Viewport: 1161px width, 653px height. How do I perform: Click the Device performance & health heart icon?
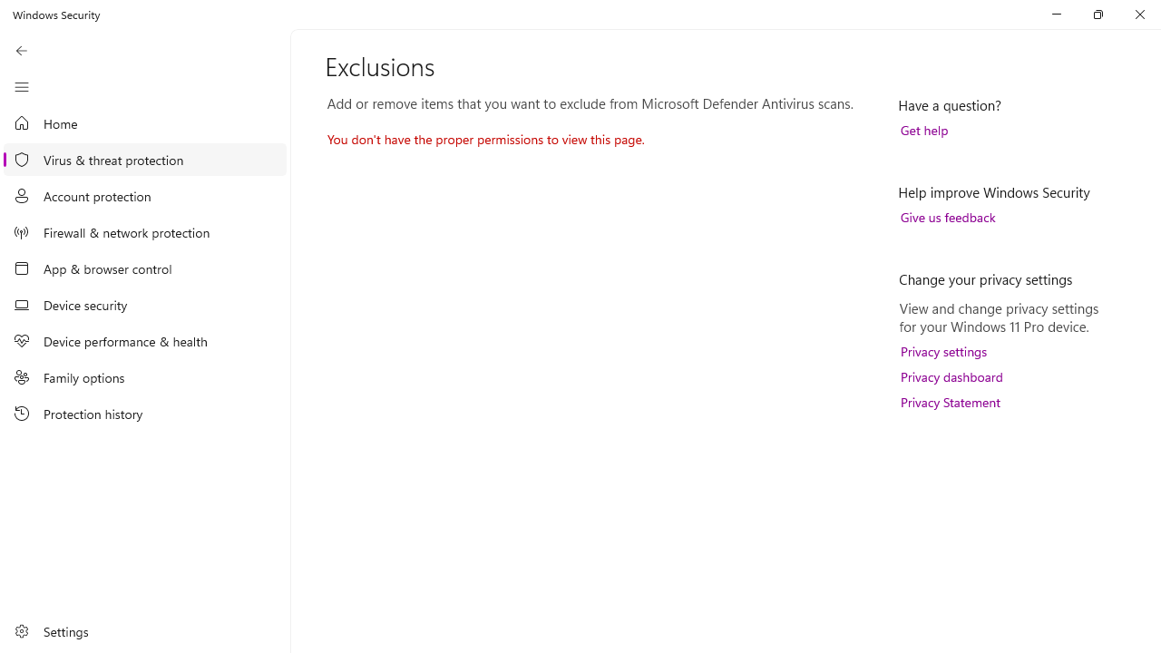click(x=22, y=341)
